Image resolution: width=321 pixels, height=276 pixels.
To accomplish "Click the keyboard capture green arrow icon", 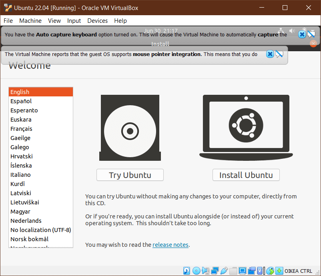I will pyautogui.click(x=279, y=271).
